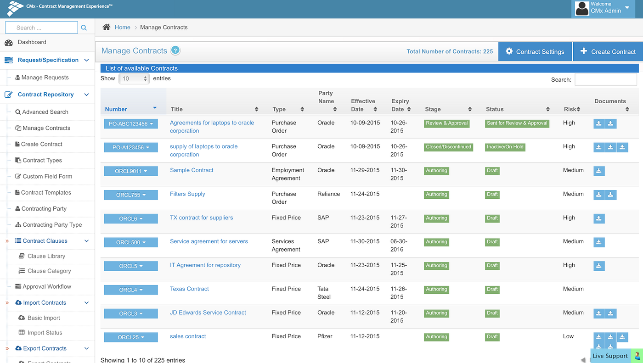Open the Show entries dropdown
Image resolution: width=643 pixels, height=363 pixels.
tap(134, 78)
